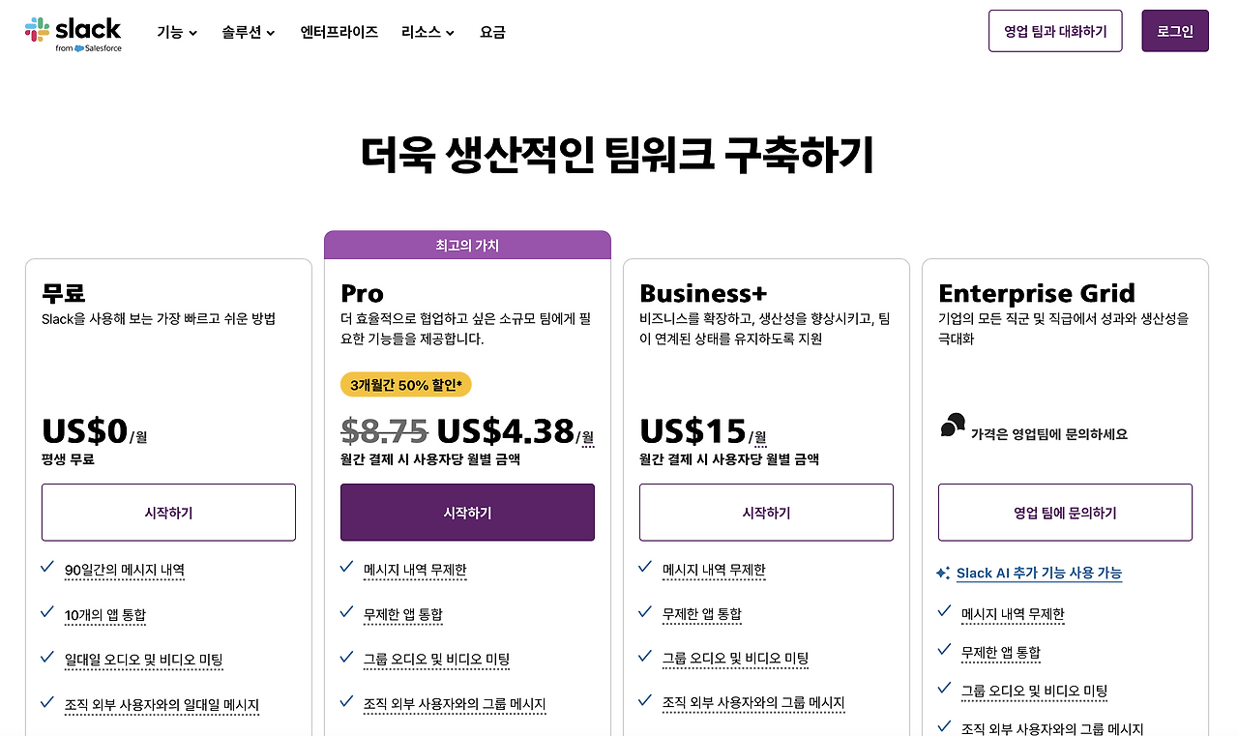Click the 최고의 가치 badge above Pro

coord(467,245)
